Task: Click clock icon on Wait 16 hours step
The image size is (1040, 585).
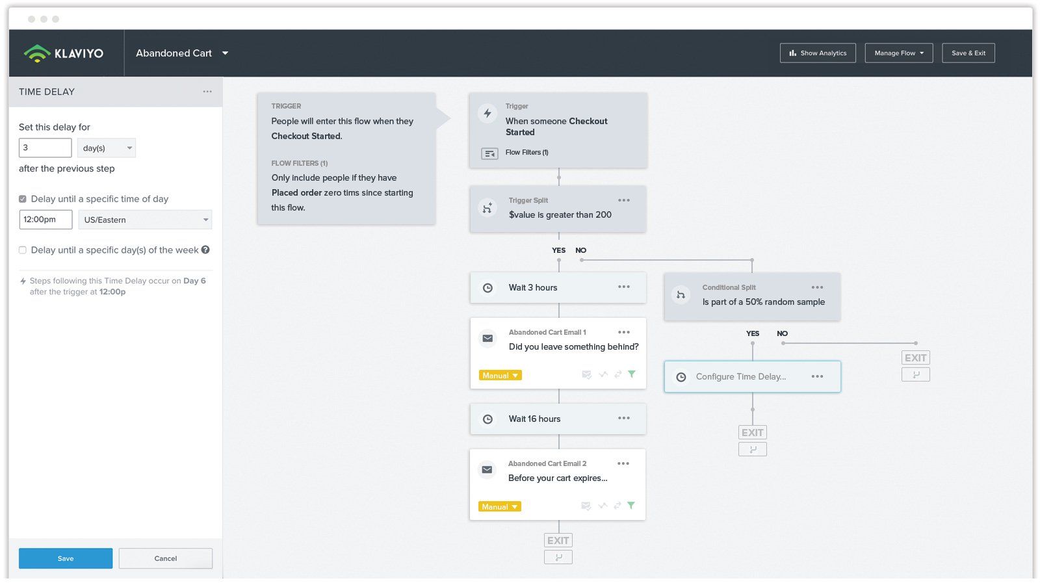Action: 487,419
